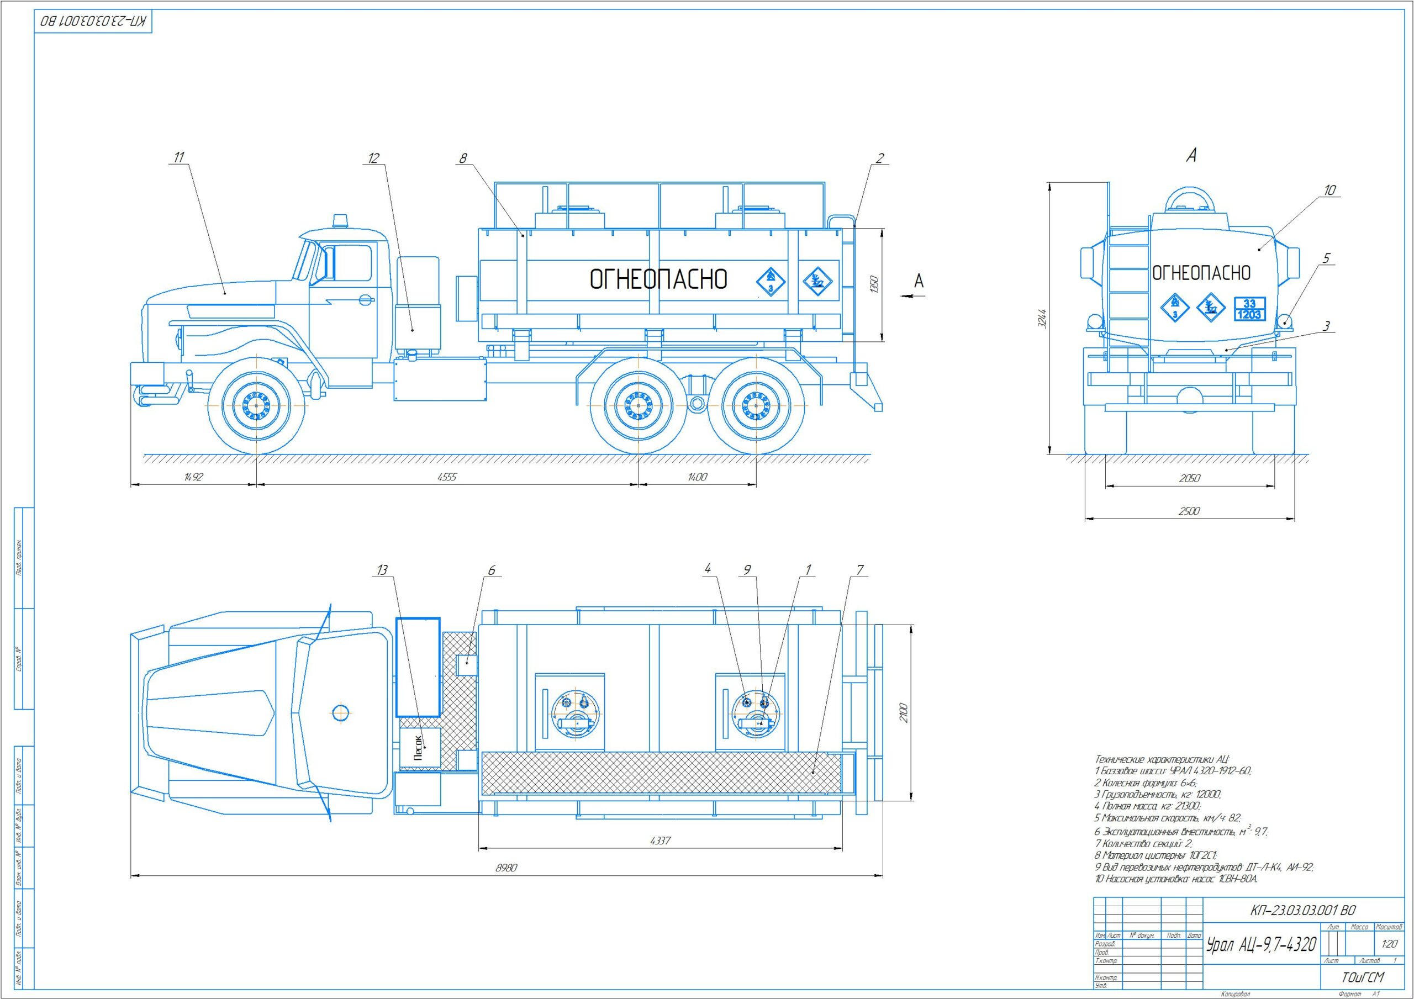The image size is (1414, 999).
Task: Select callout number 3 on rear view
Action: (x=1327, y=326)
